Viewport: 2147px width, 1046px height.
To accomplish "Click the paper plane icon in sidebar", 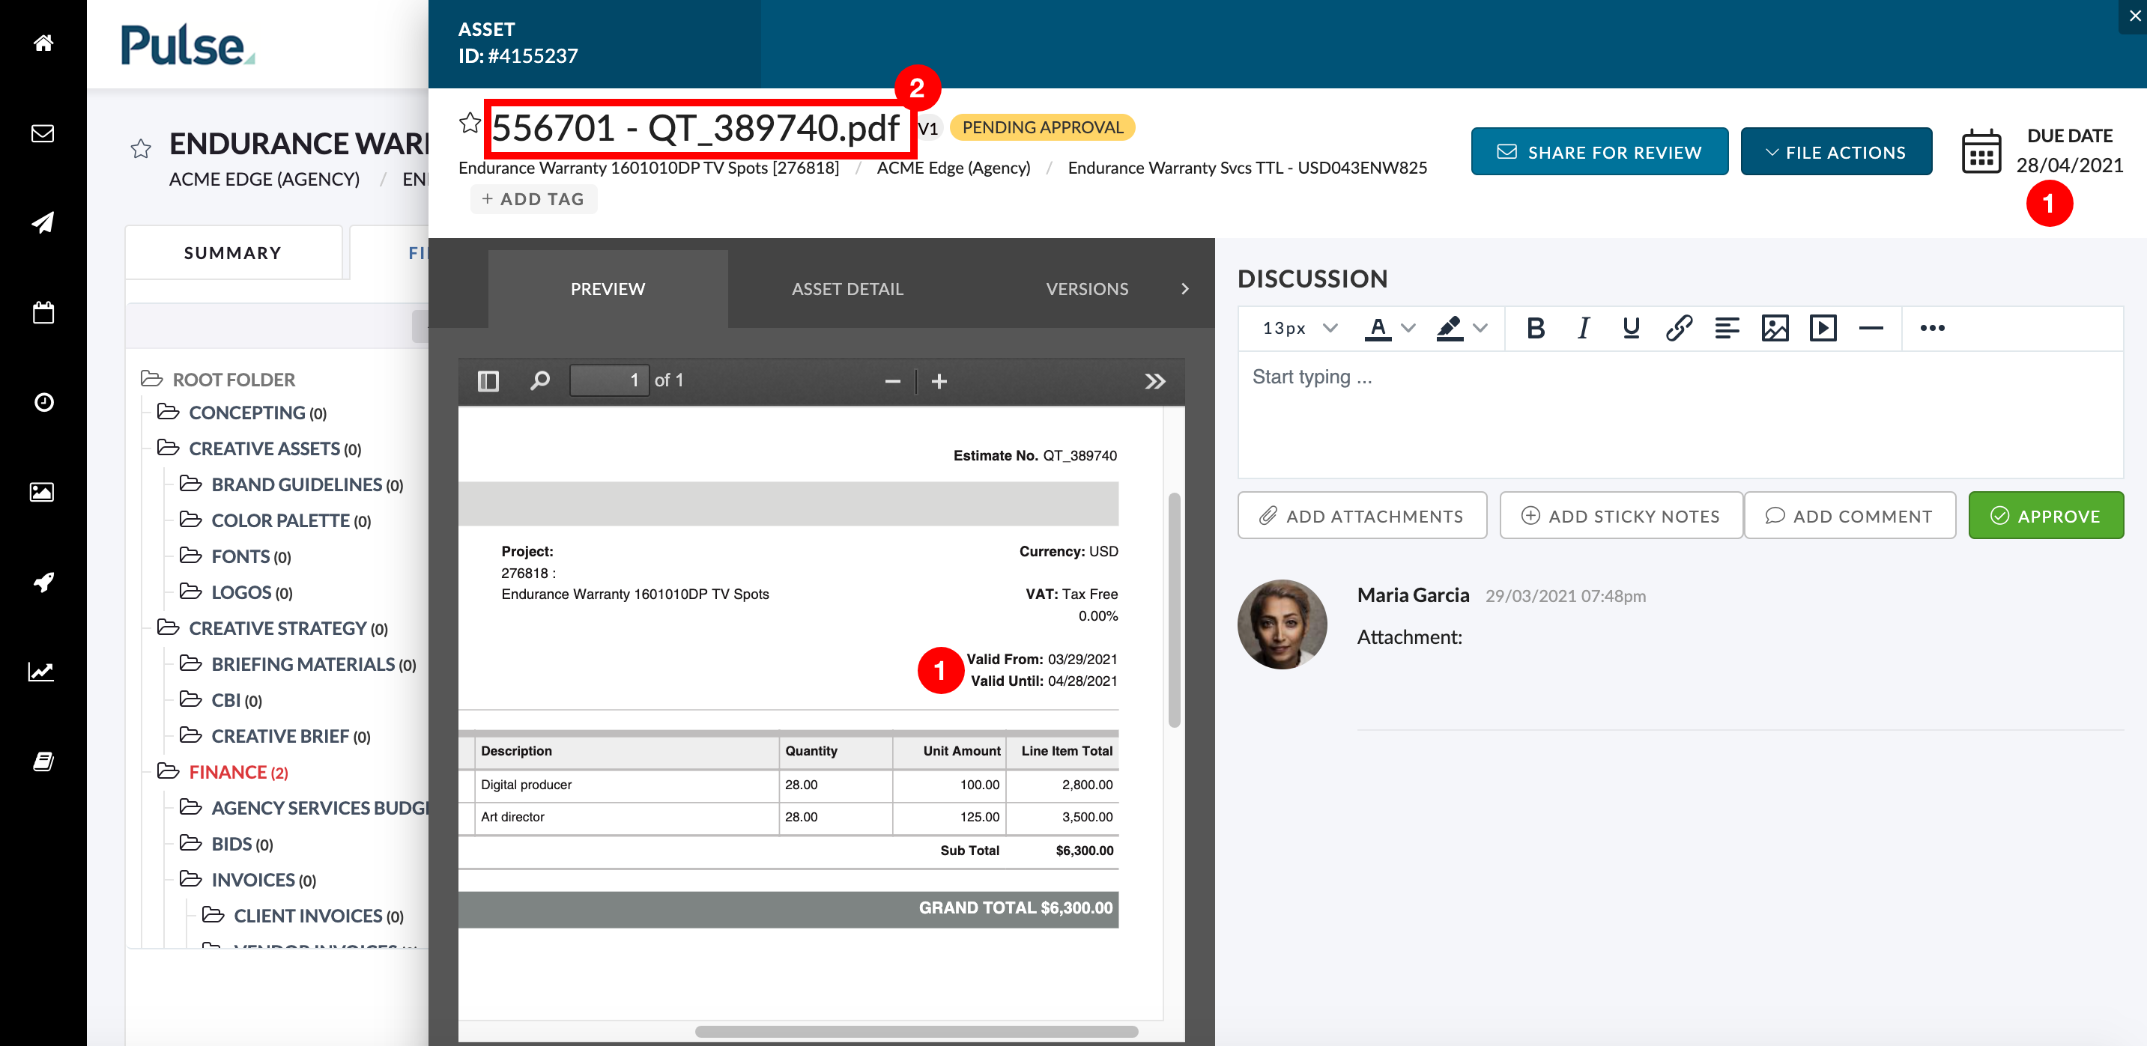I will [x=43, y=222].
